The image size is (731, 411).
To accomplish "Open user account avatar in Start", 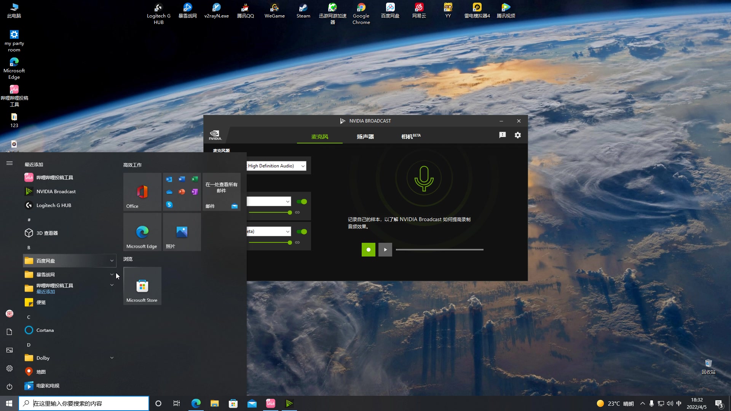I will (x=10, y=314).
